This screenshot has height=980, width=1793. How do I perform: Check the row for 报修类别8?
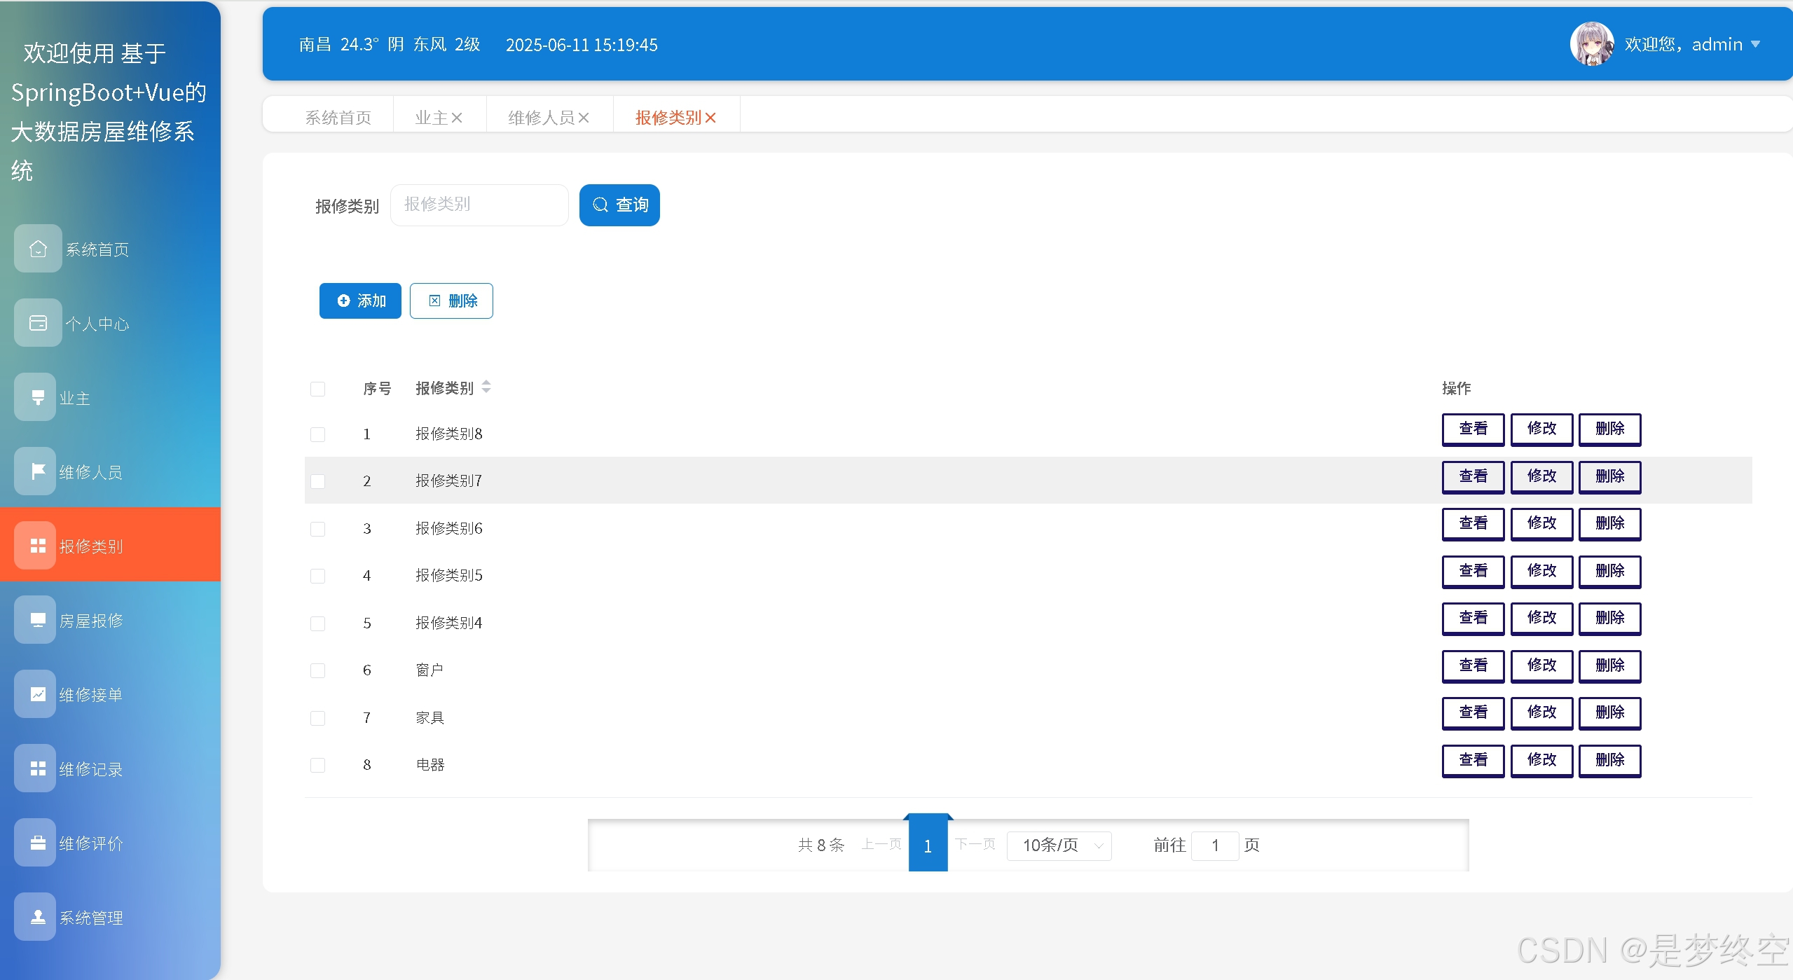tap(317, 434)
